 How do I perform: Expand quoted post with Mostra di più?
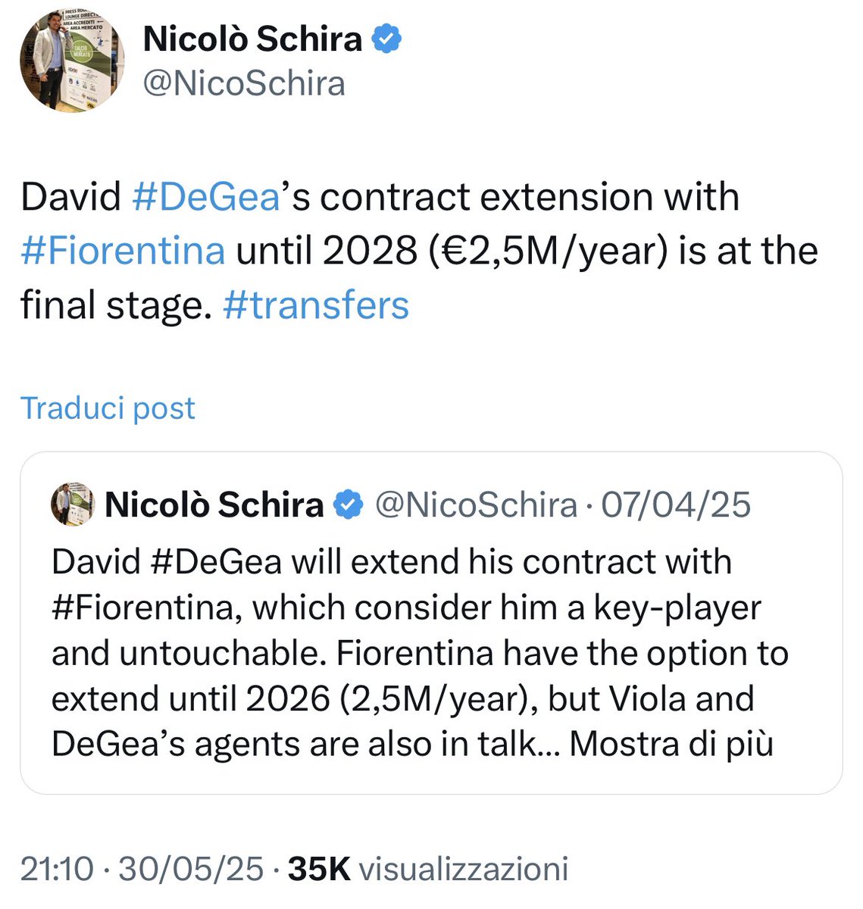click(671, 744)
